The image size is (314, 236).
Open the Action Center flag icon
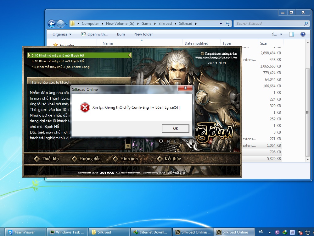coord(300,232)
